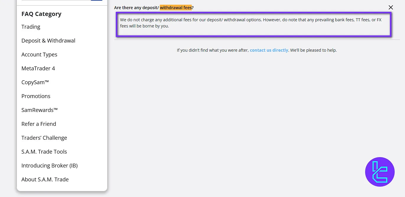Go to Account Types category

tap(39, 55)
